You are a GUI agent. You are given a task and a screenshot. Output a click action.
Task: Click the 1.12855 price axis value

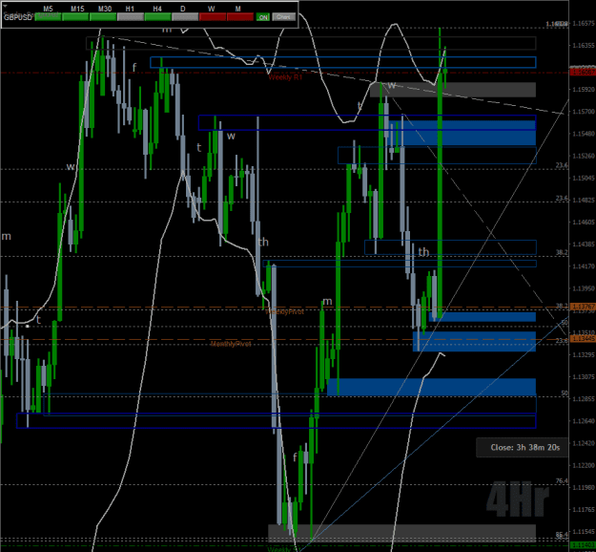tap(584, 399)
